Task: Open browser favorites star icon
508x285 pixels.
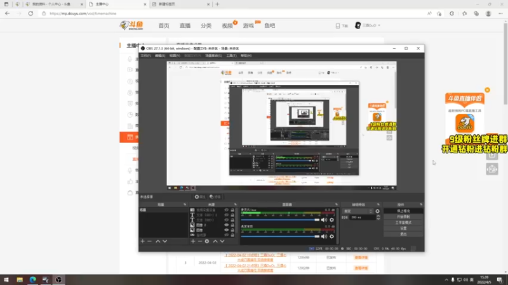Action: 439,13
